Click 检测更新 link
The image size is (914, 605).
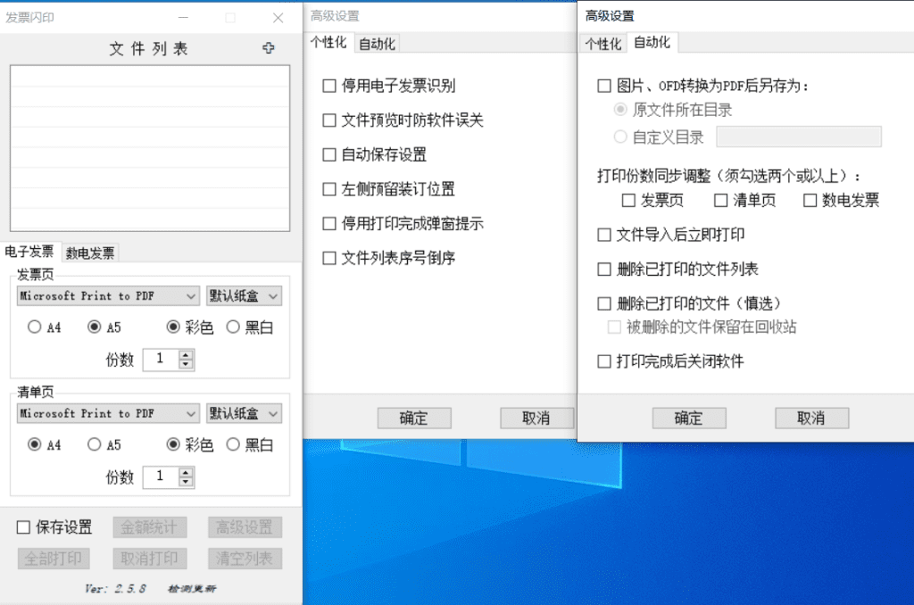click(x=192, y=589)
